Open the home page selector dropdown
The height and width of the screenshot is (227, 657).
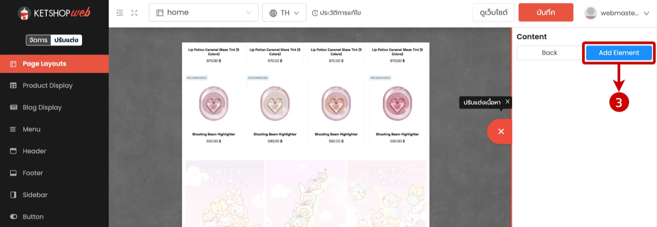pyautogui.click(x=204, y=13)
